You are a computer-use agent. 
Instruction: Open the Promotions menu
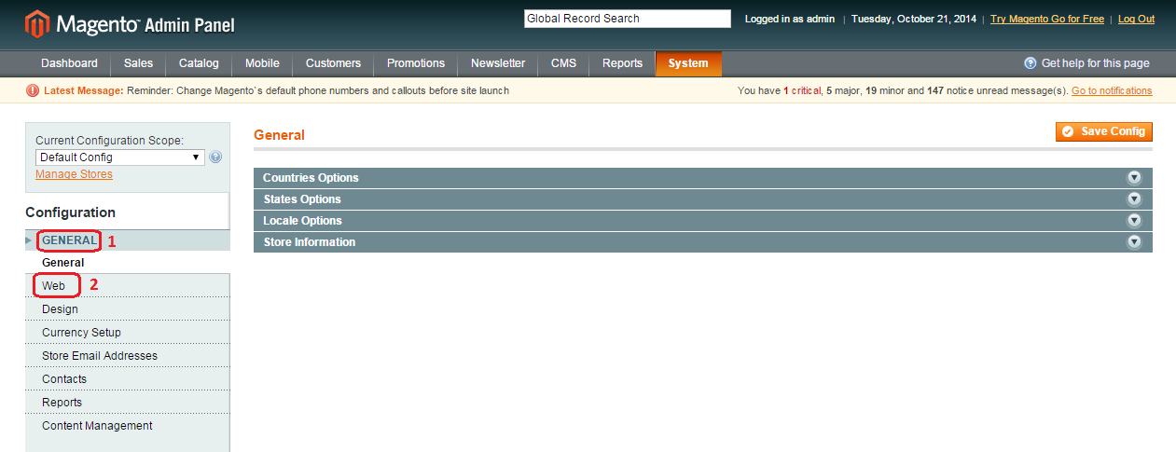click(x=416, y=63)
